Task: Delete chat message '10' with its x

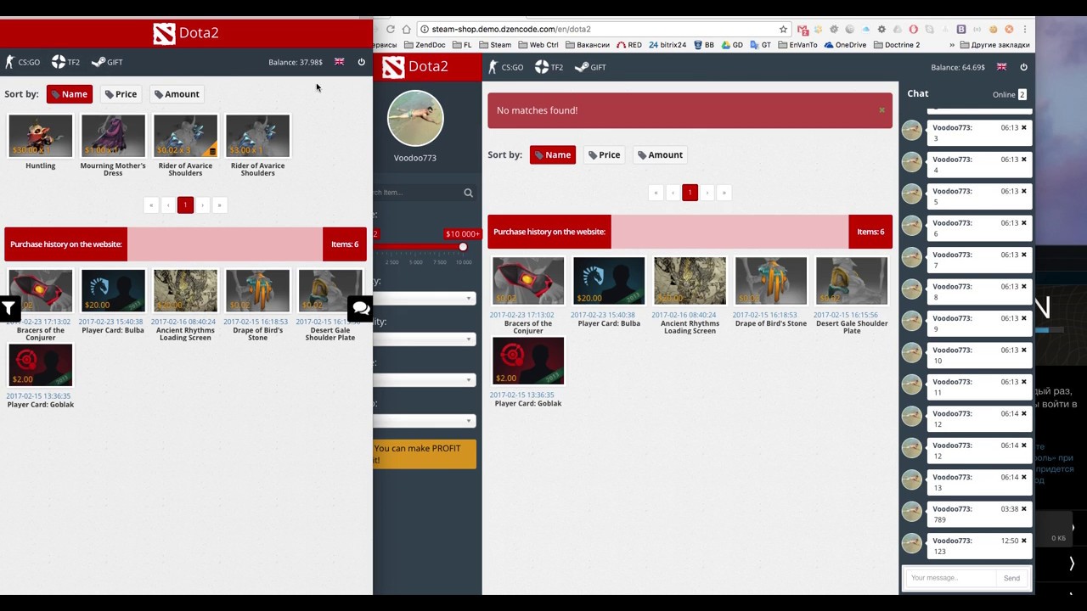Action: point(1023,350)
